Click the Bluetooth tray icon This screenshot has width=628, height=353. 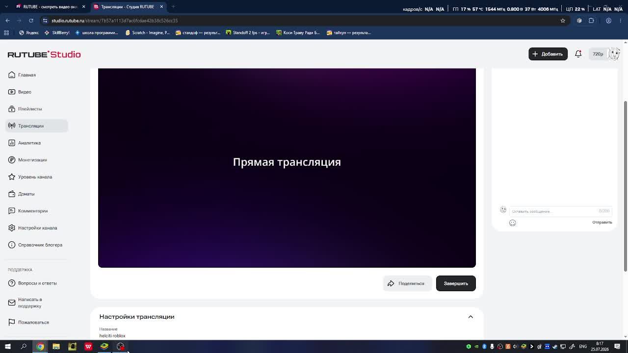[x=484, y=347]
